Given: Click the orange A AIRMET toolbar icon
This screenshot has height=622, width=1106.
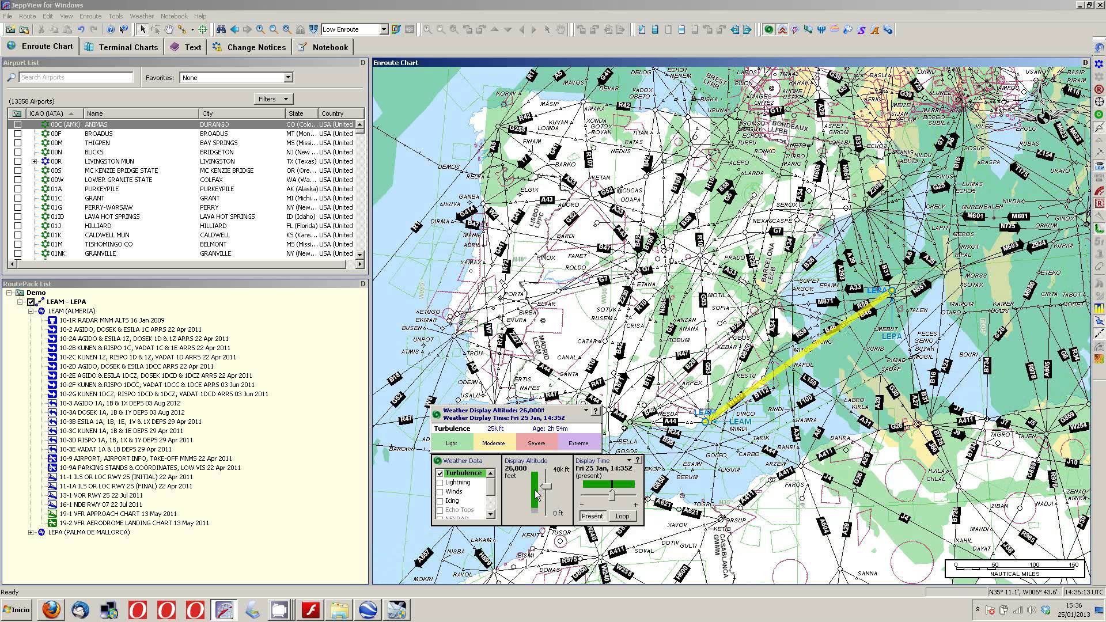Looking at the screenshot, I should (x=874, y=29).
